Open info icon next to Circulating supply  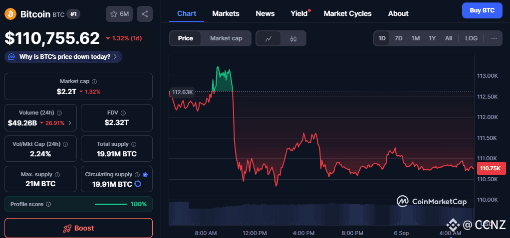[x=137, y=175]
